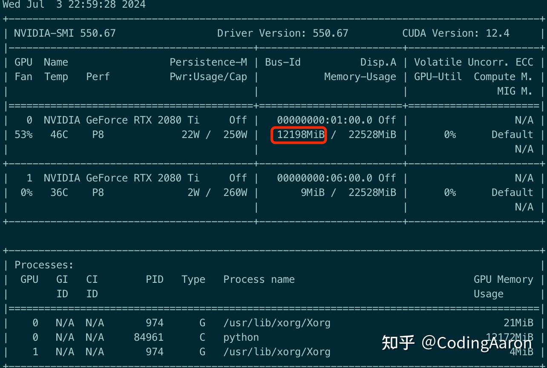
Task: Click the Persistence-M column header
Action: pos(208,63)
